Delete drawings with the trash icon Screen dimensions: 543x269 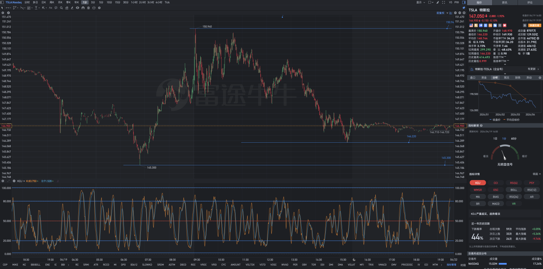pyautogui.click(x=88, y=8)
